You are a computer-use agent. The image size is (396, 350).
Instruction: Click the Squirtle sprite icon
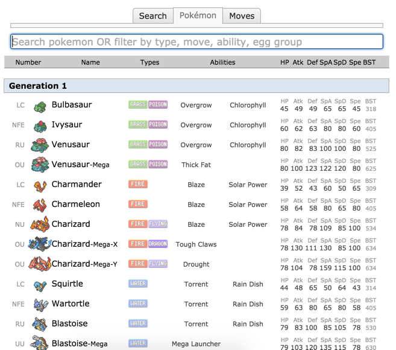pos(40,286)
